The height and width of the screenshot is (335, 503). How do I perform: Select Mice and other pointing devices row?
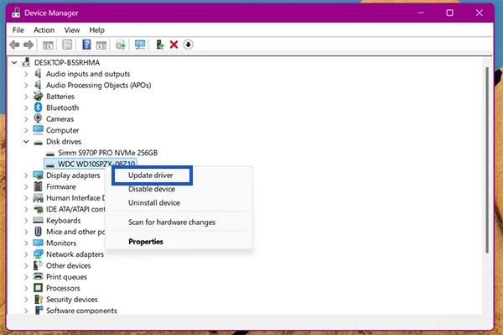click(x=75, y=232)
